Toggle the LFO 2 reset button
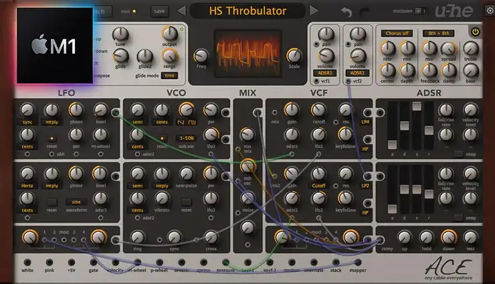 (52, 202)
